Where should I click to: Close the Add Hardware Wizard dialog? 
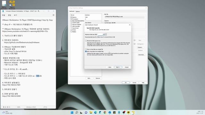(130, 25)
